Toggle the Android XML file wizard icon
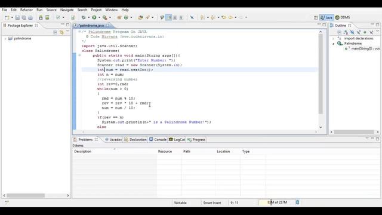The width and height of the screenshot is (382, 215). (x=73, y=17)
